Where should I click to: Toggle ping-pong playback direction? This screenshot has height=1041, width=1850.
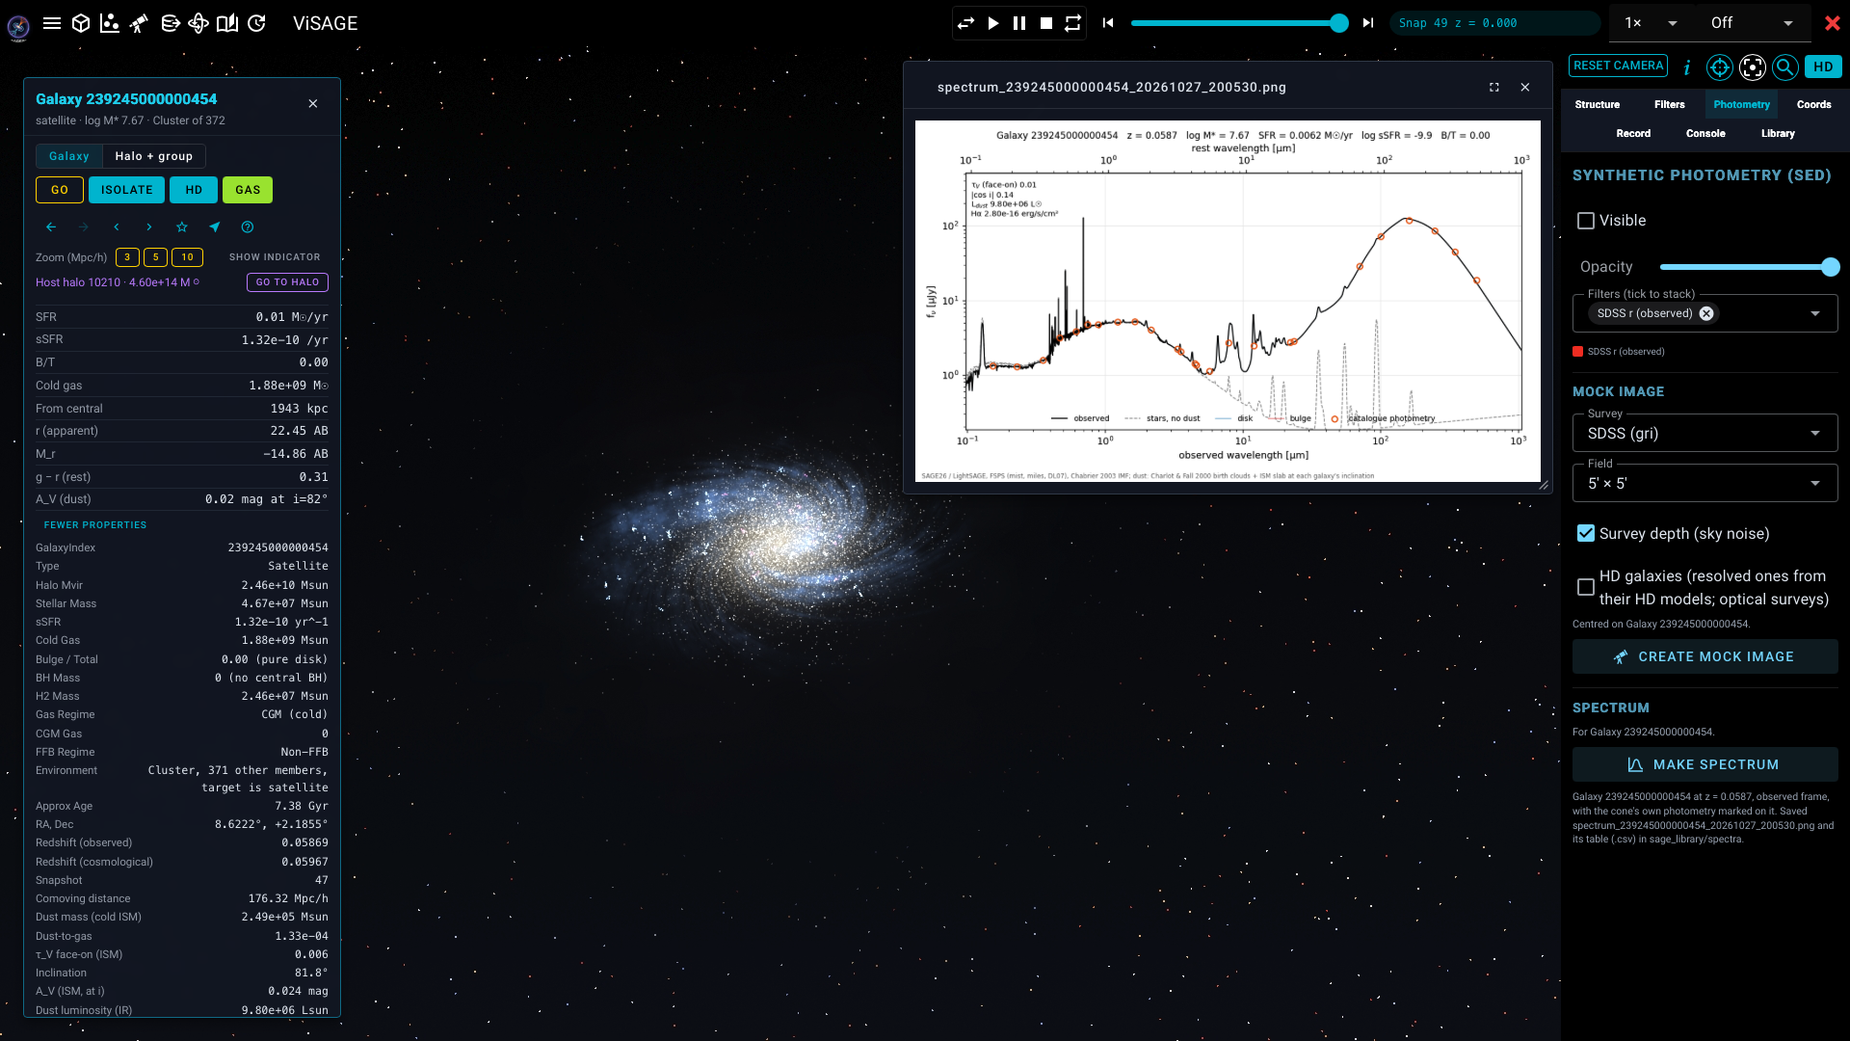[x=966, y=23]
